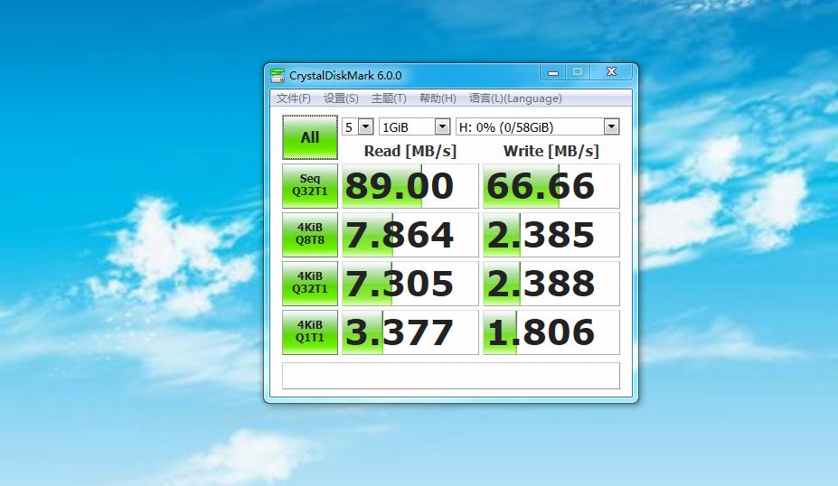
Task: Click the 7.864 read result
Action: pos(410,235)
